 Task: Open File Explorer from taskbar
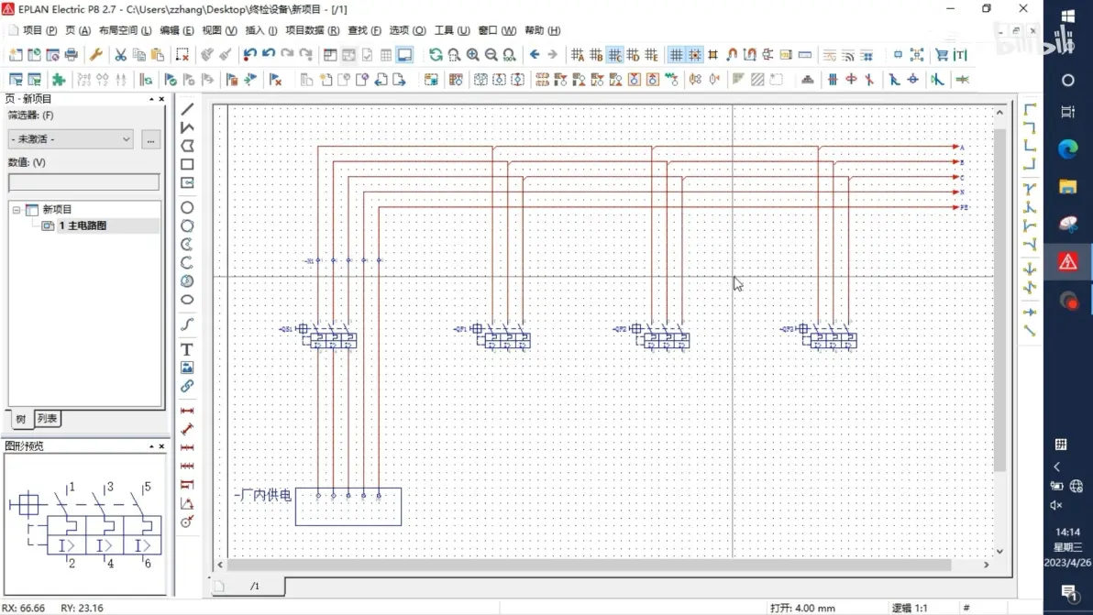[1067, 186]
